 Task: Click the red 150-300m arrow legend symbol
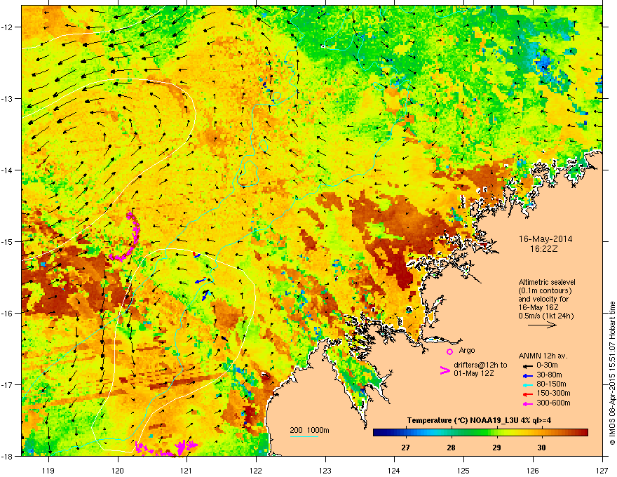click(528, 394)
